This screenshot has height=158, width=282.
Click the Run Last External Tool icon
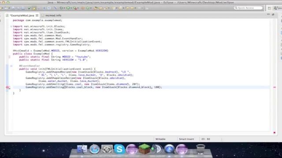point(75,8)
